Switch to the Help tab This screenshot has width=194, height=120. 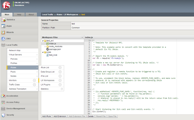(19, 14)
